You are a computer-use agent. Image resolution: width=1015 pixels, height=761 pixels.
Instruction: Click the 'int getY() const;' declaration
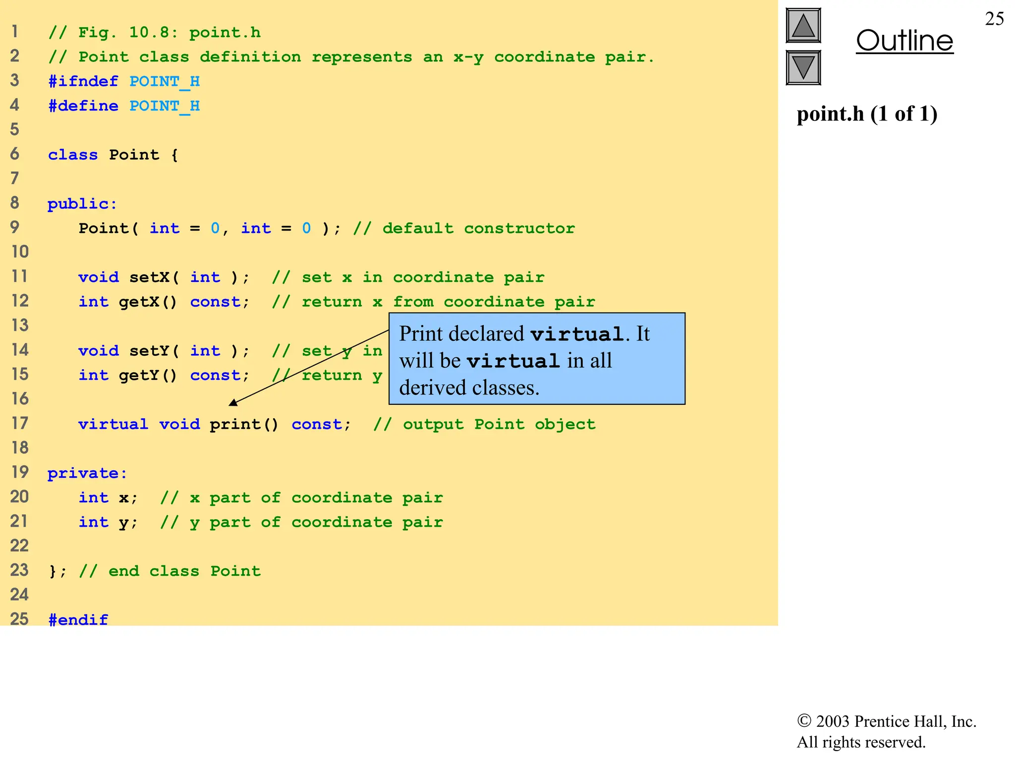coord(164,375)
